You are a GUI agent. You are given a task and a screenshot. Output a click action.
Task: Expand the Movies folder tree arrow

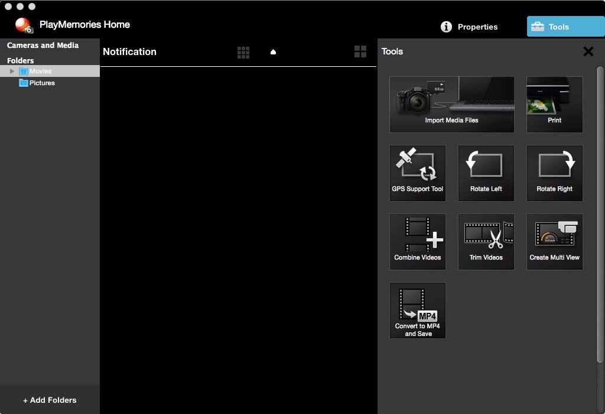click(x=12, y=71)
